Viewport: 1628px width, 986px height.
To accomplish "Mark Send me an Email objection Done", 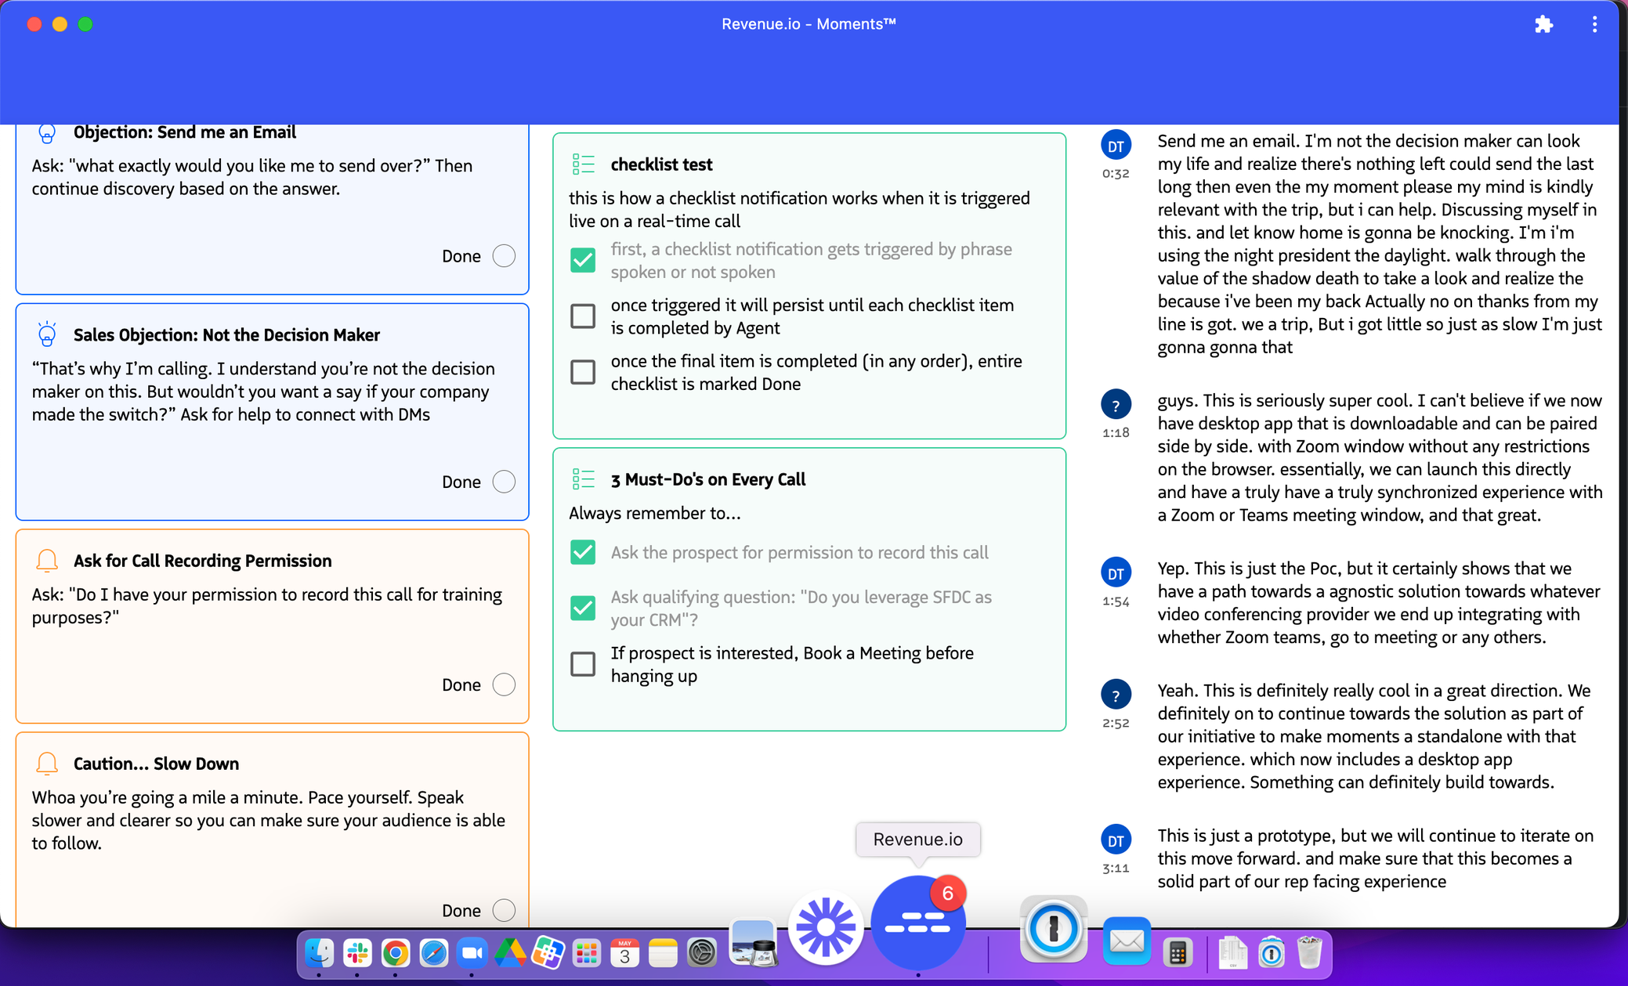I will tap(504, 256).
